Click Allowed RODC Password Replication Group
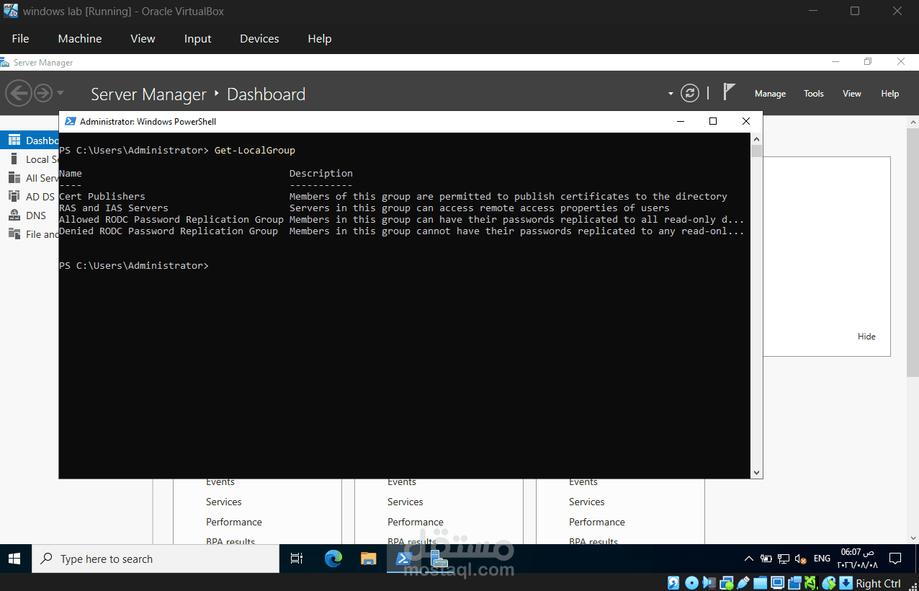The height and width of the screenshot is (591, 919). click(171, 220)
